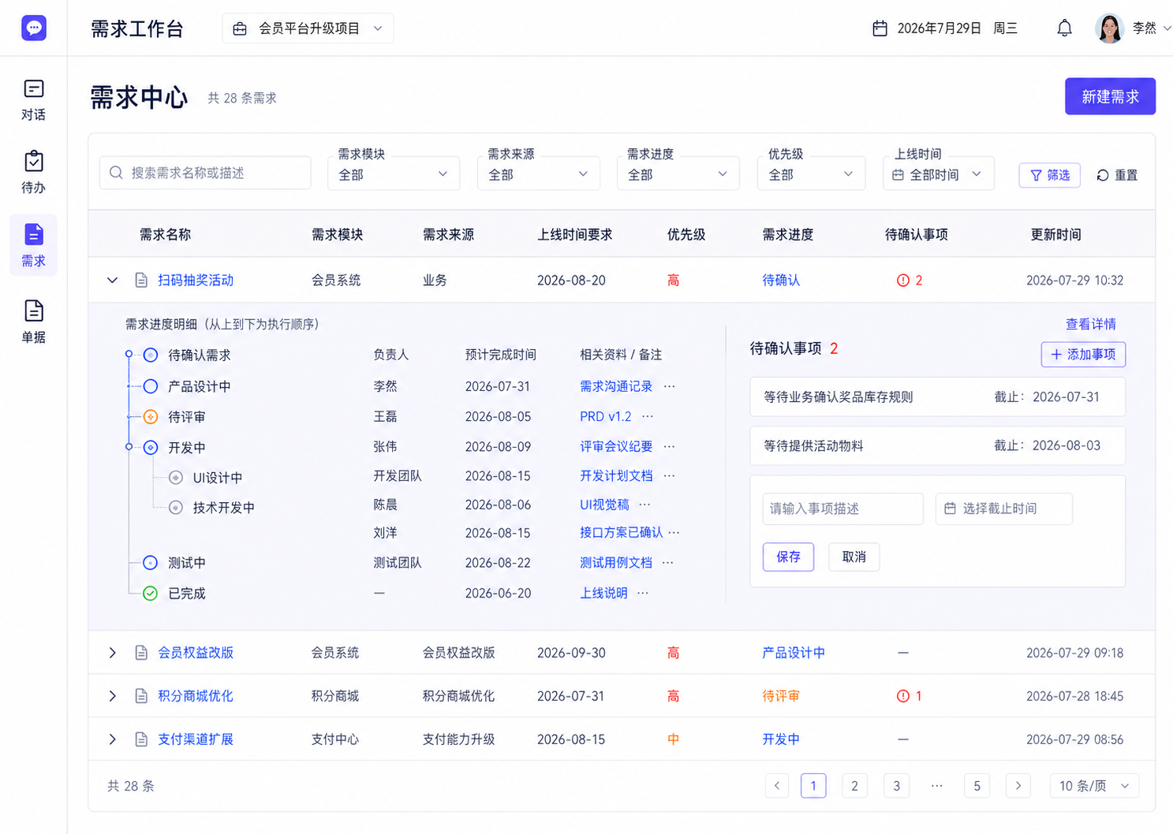Viewport: 1173px width, 834px height.
Task: Open the 查看详情 link
Action: (1091, 324)
